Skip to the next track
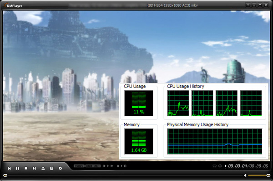The height and width of the screenshot is (181, 273). pos(34,168)
